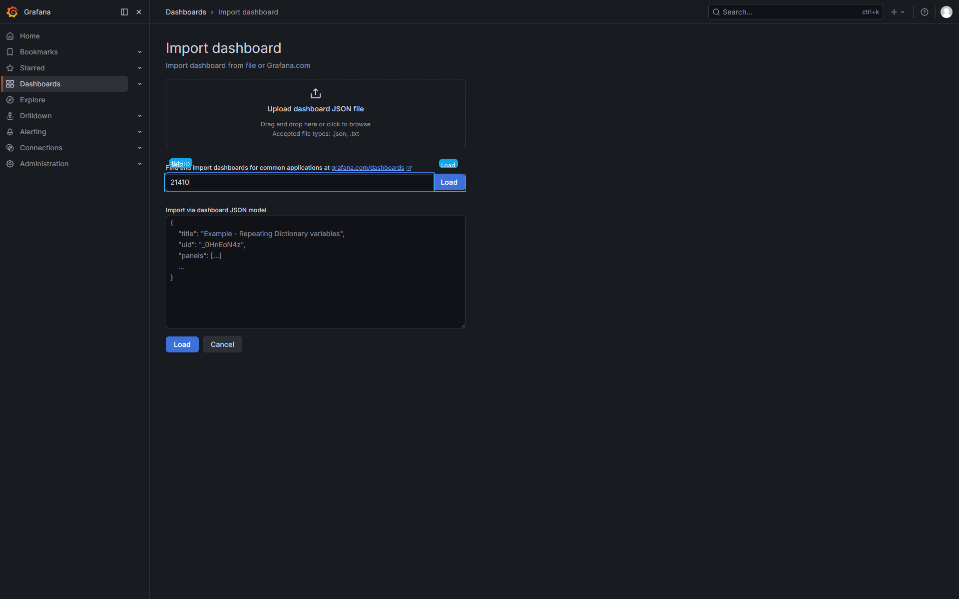Click the Alerting bell icon
The height and width of the screenshot is (599, 959).
click(x=10, y=132)
